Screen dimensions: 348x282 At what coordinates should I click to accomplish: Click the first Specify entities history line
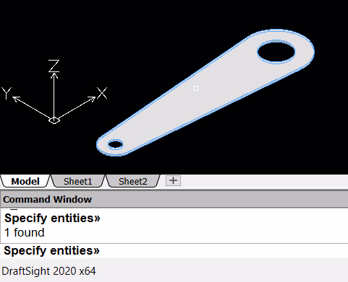tap(52, 219)
